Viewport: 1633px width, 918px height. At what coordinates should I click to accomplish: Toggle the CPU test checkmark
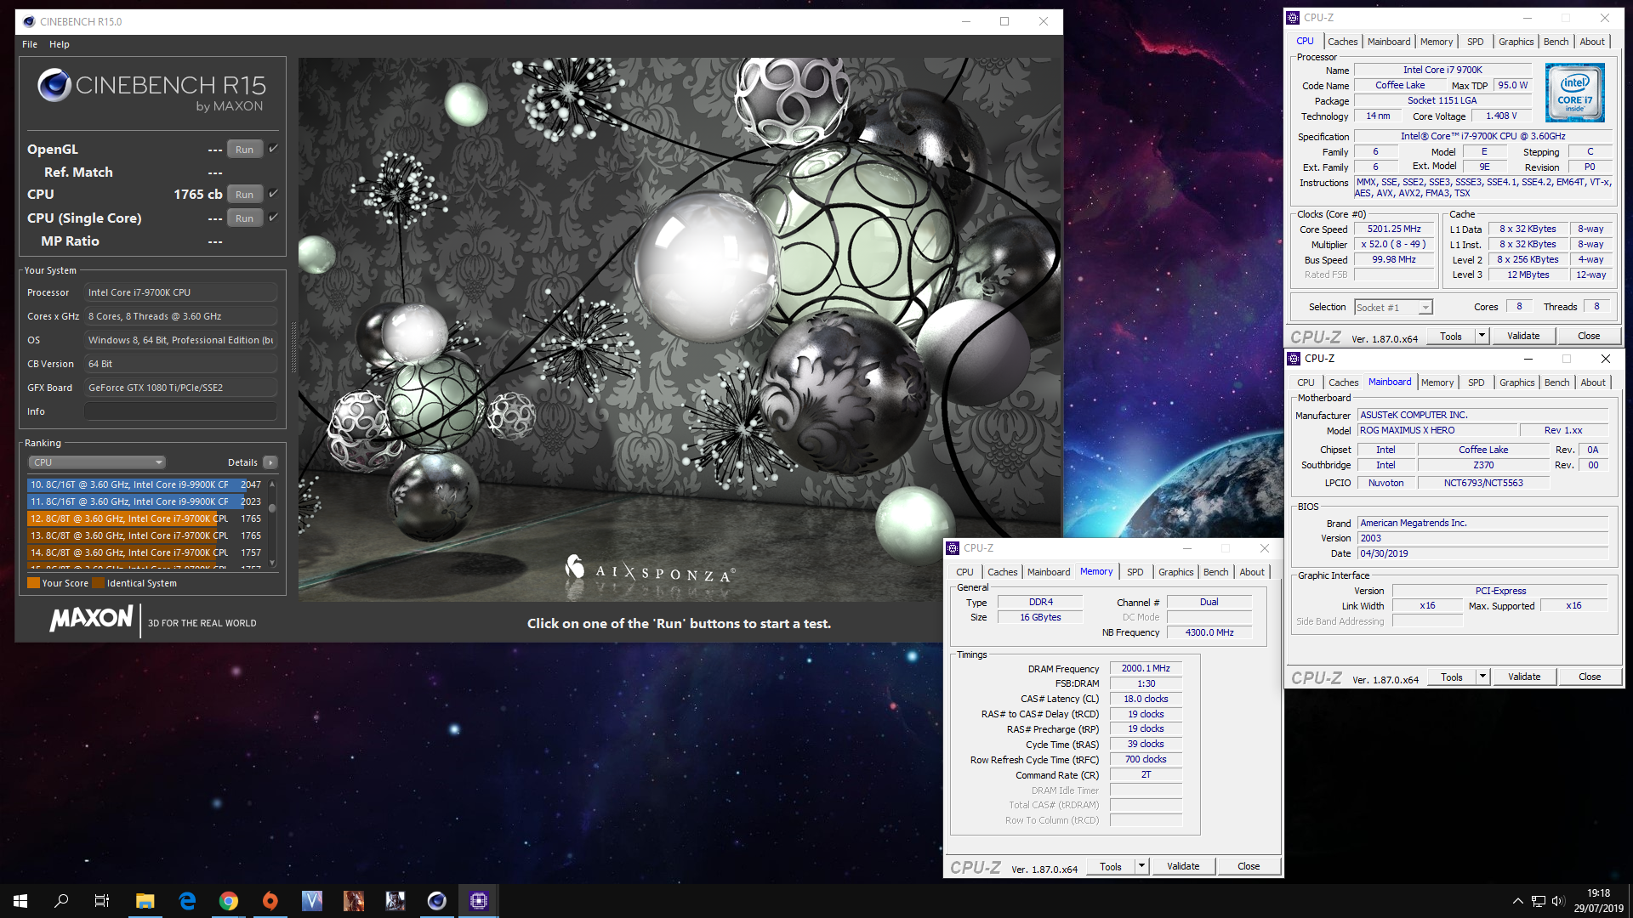[273, 194]
